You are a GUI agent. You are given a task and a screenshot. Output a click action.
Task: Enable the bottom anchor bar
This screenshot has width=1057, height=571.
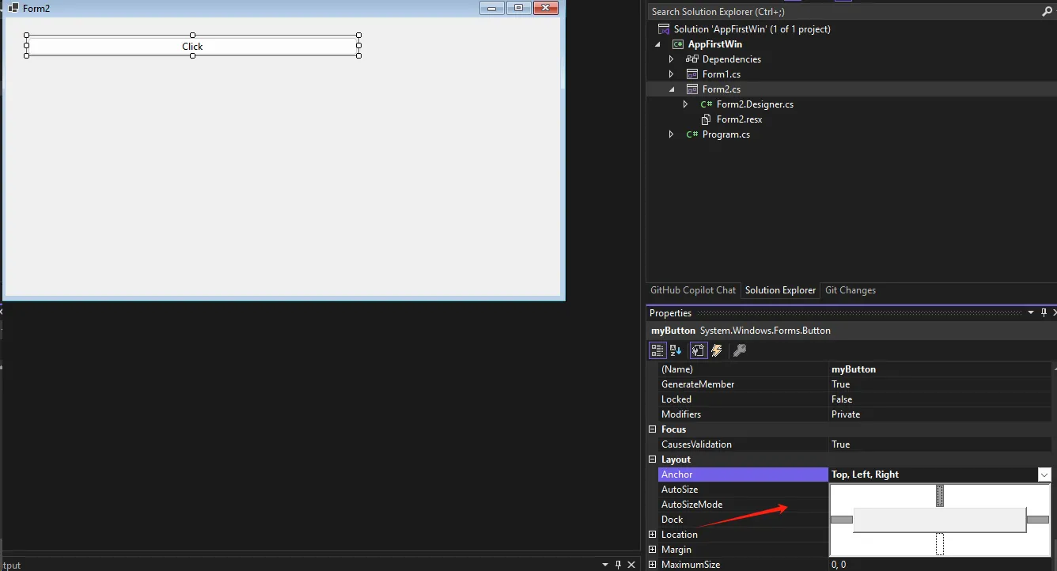(x=940, y=544)
